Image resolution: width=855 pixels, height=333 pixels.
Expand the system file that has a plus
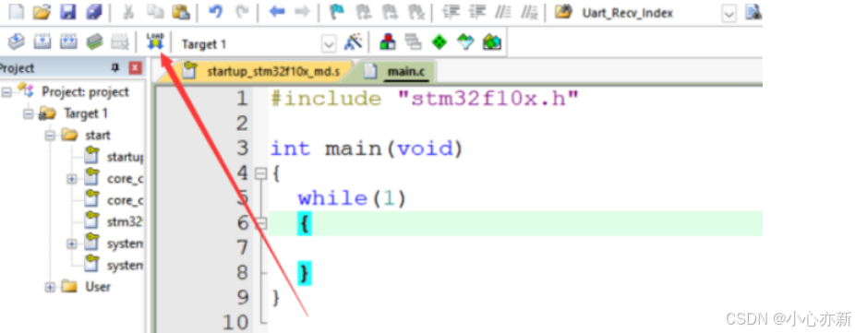point(72,244)
